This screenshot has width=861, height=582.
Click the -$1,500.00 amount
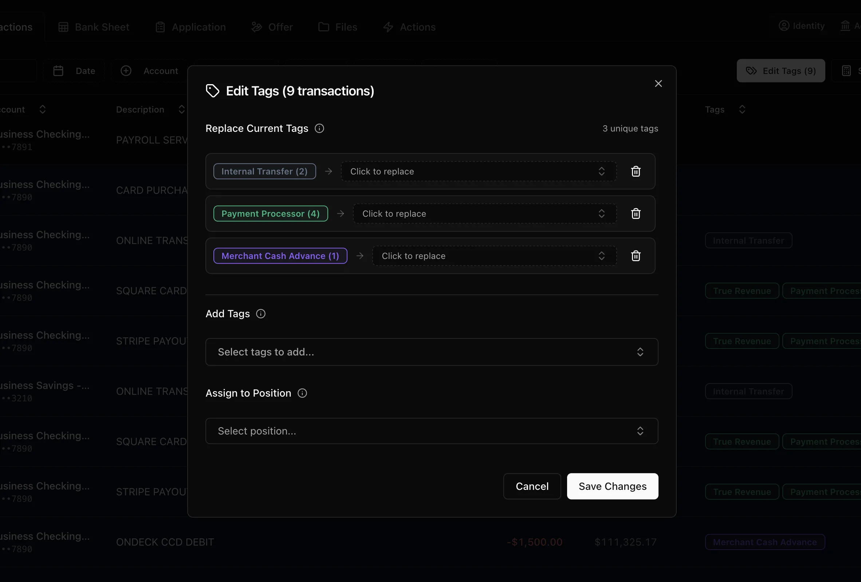click(x=534, y=542)
